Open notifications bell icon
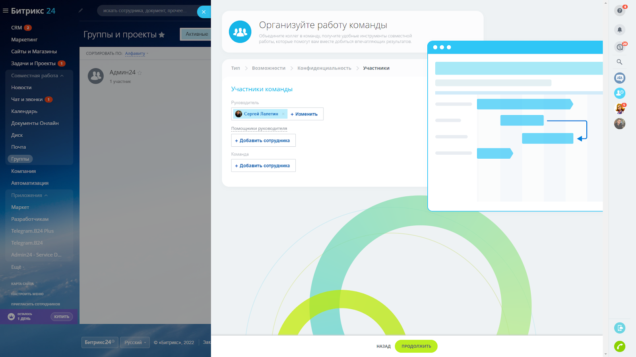Screen dimensions: 636x357 (620, 30)
